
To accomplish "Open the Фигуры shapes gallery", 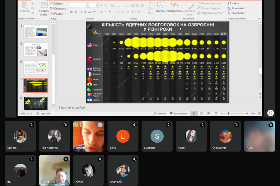I will coord(161,7).
